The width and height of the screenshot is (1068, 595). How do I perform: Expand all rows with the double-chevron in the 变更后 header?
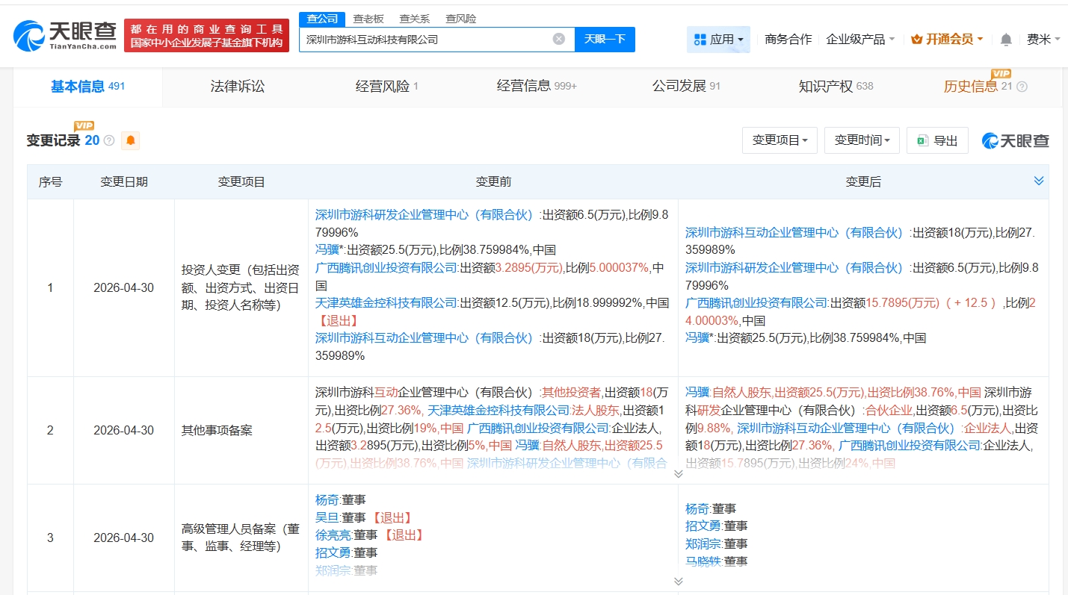[1038, 181]
